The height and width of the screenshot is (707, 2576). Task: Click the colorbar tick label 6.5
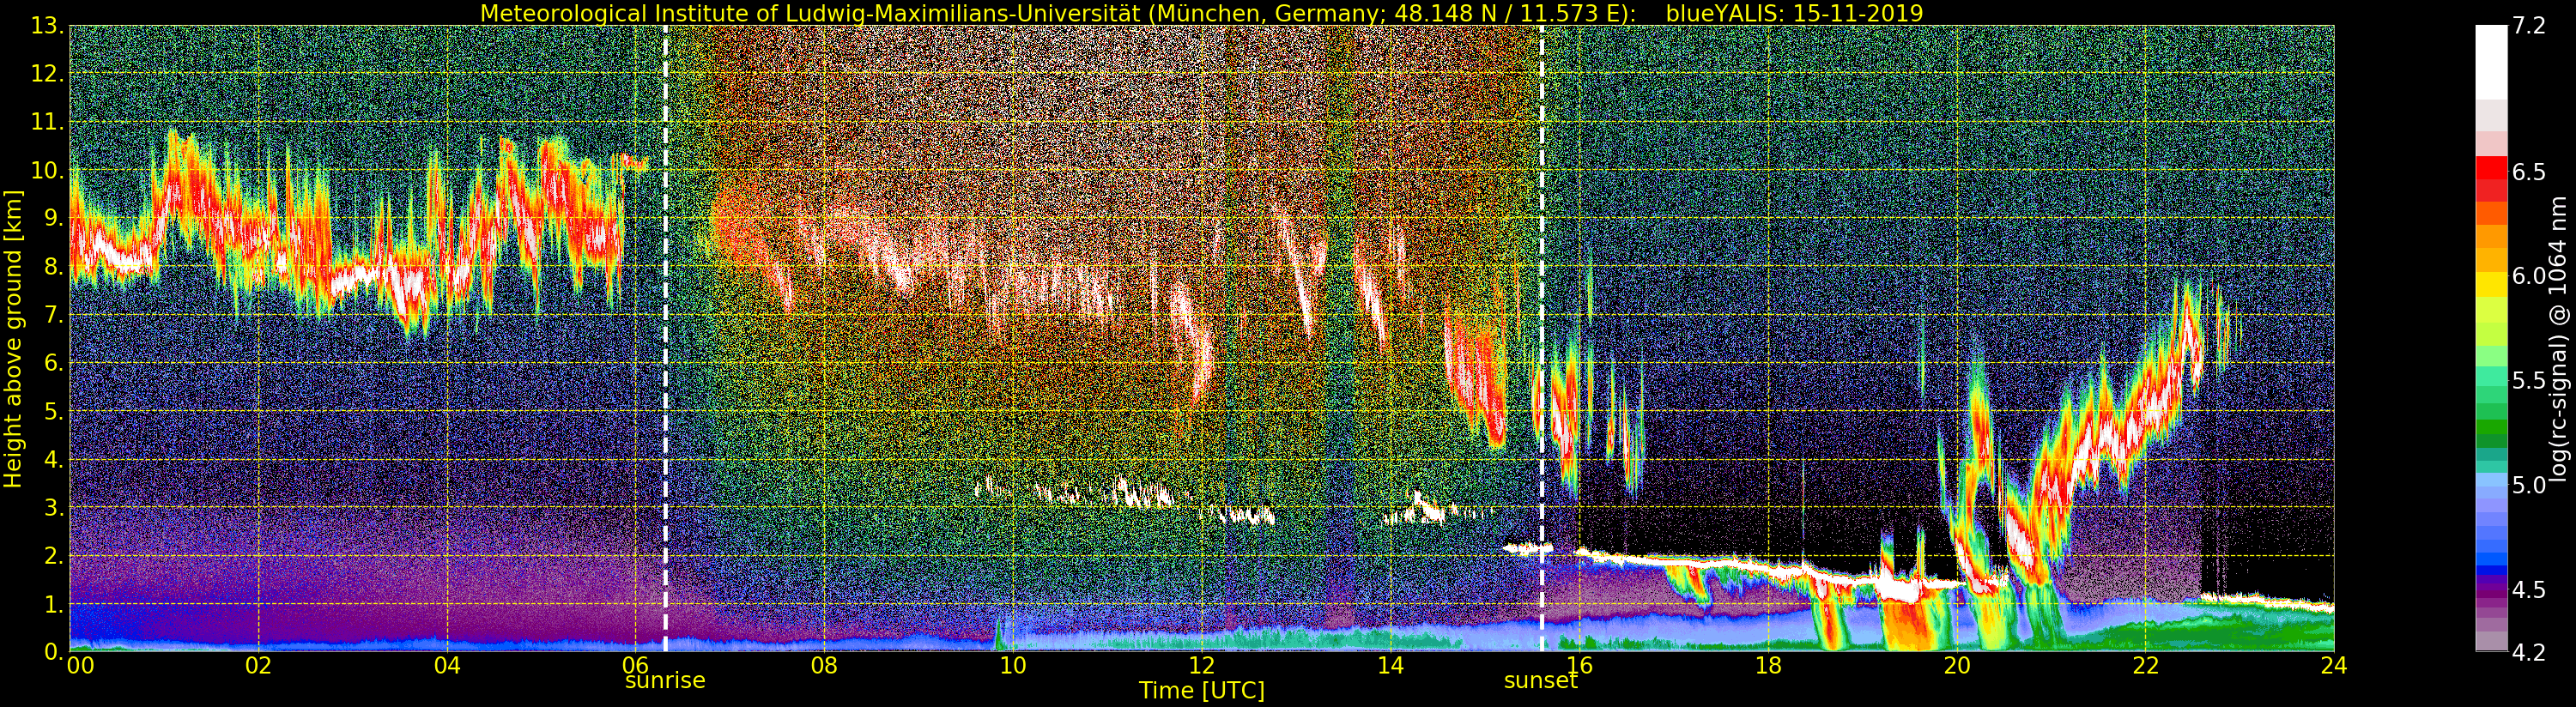(x=2529, y=172)
